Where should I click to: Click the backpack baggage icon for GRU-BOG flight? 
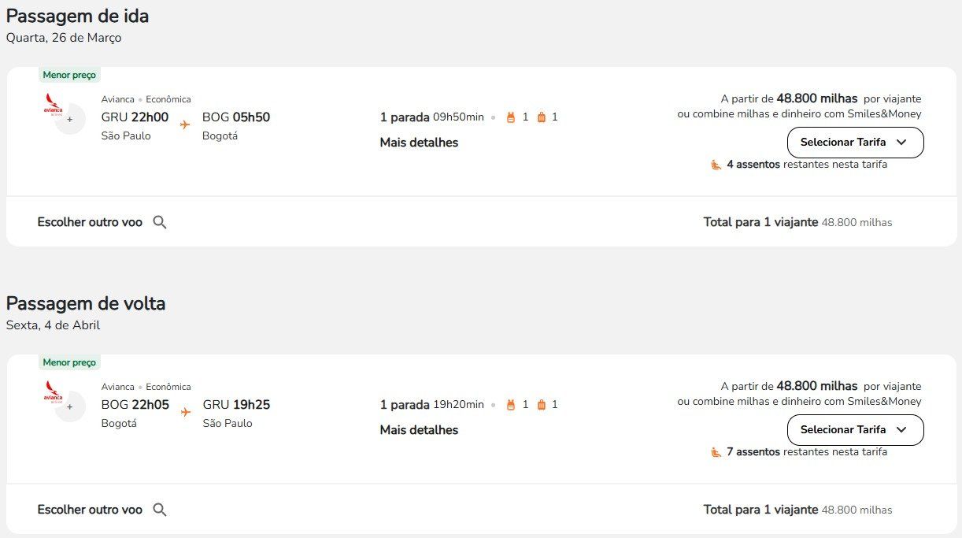(510, 117)
